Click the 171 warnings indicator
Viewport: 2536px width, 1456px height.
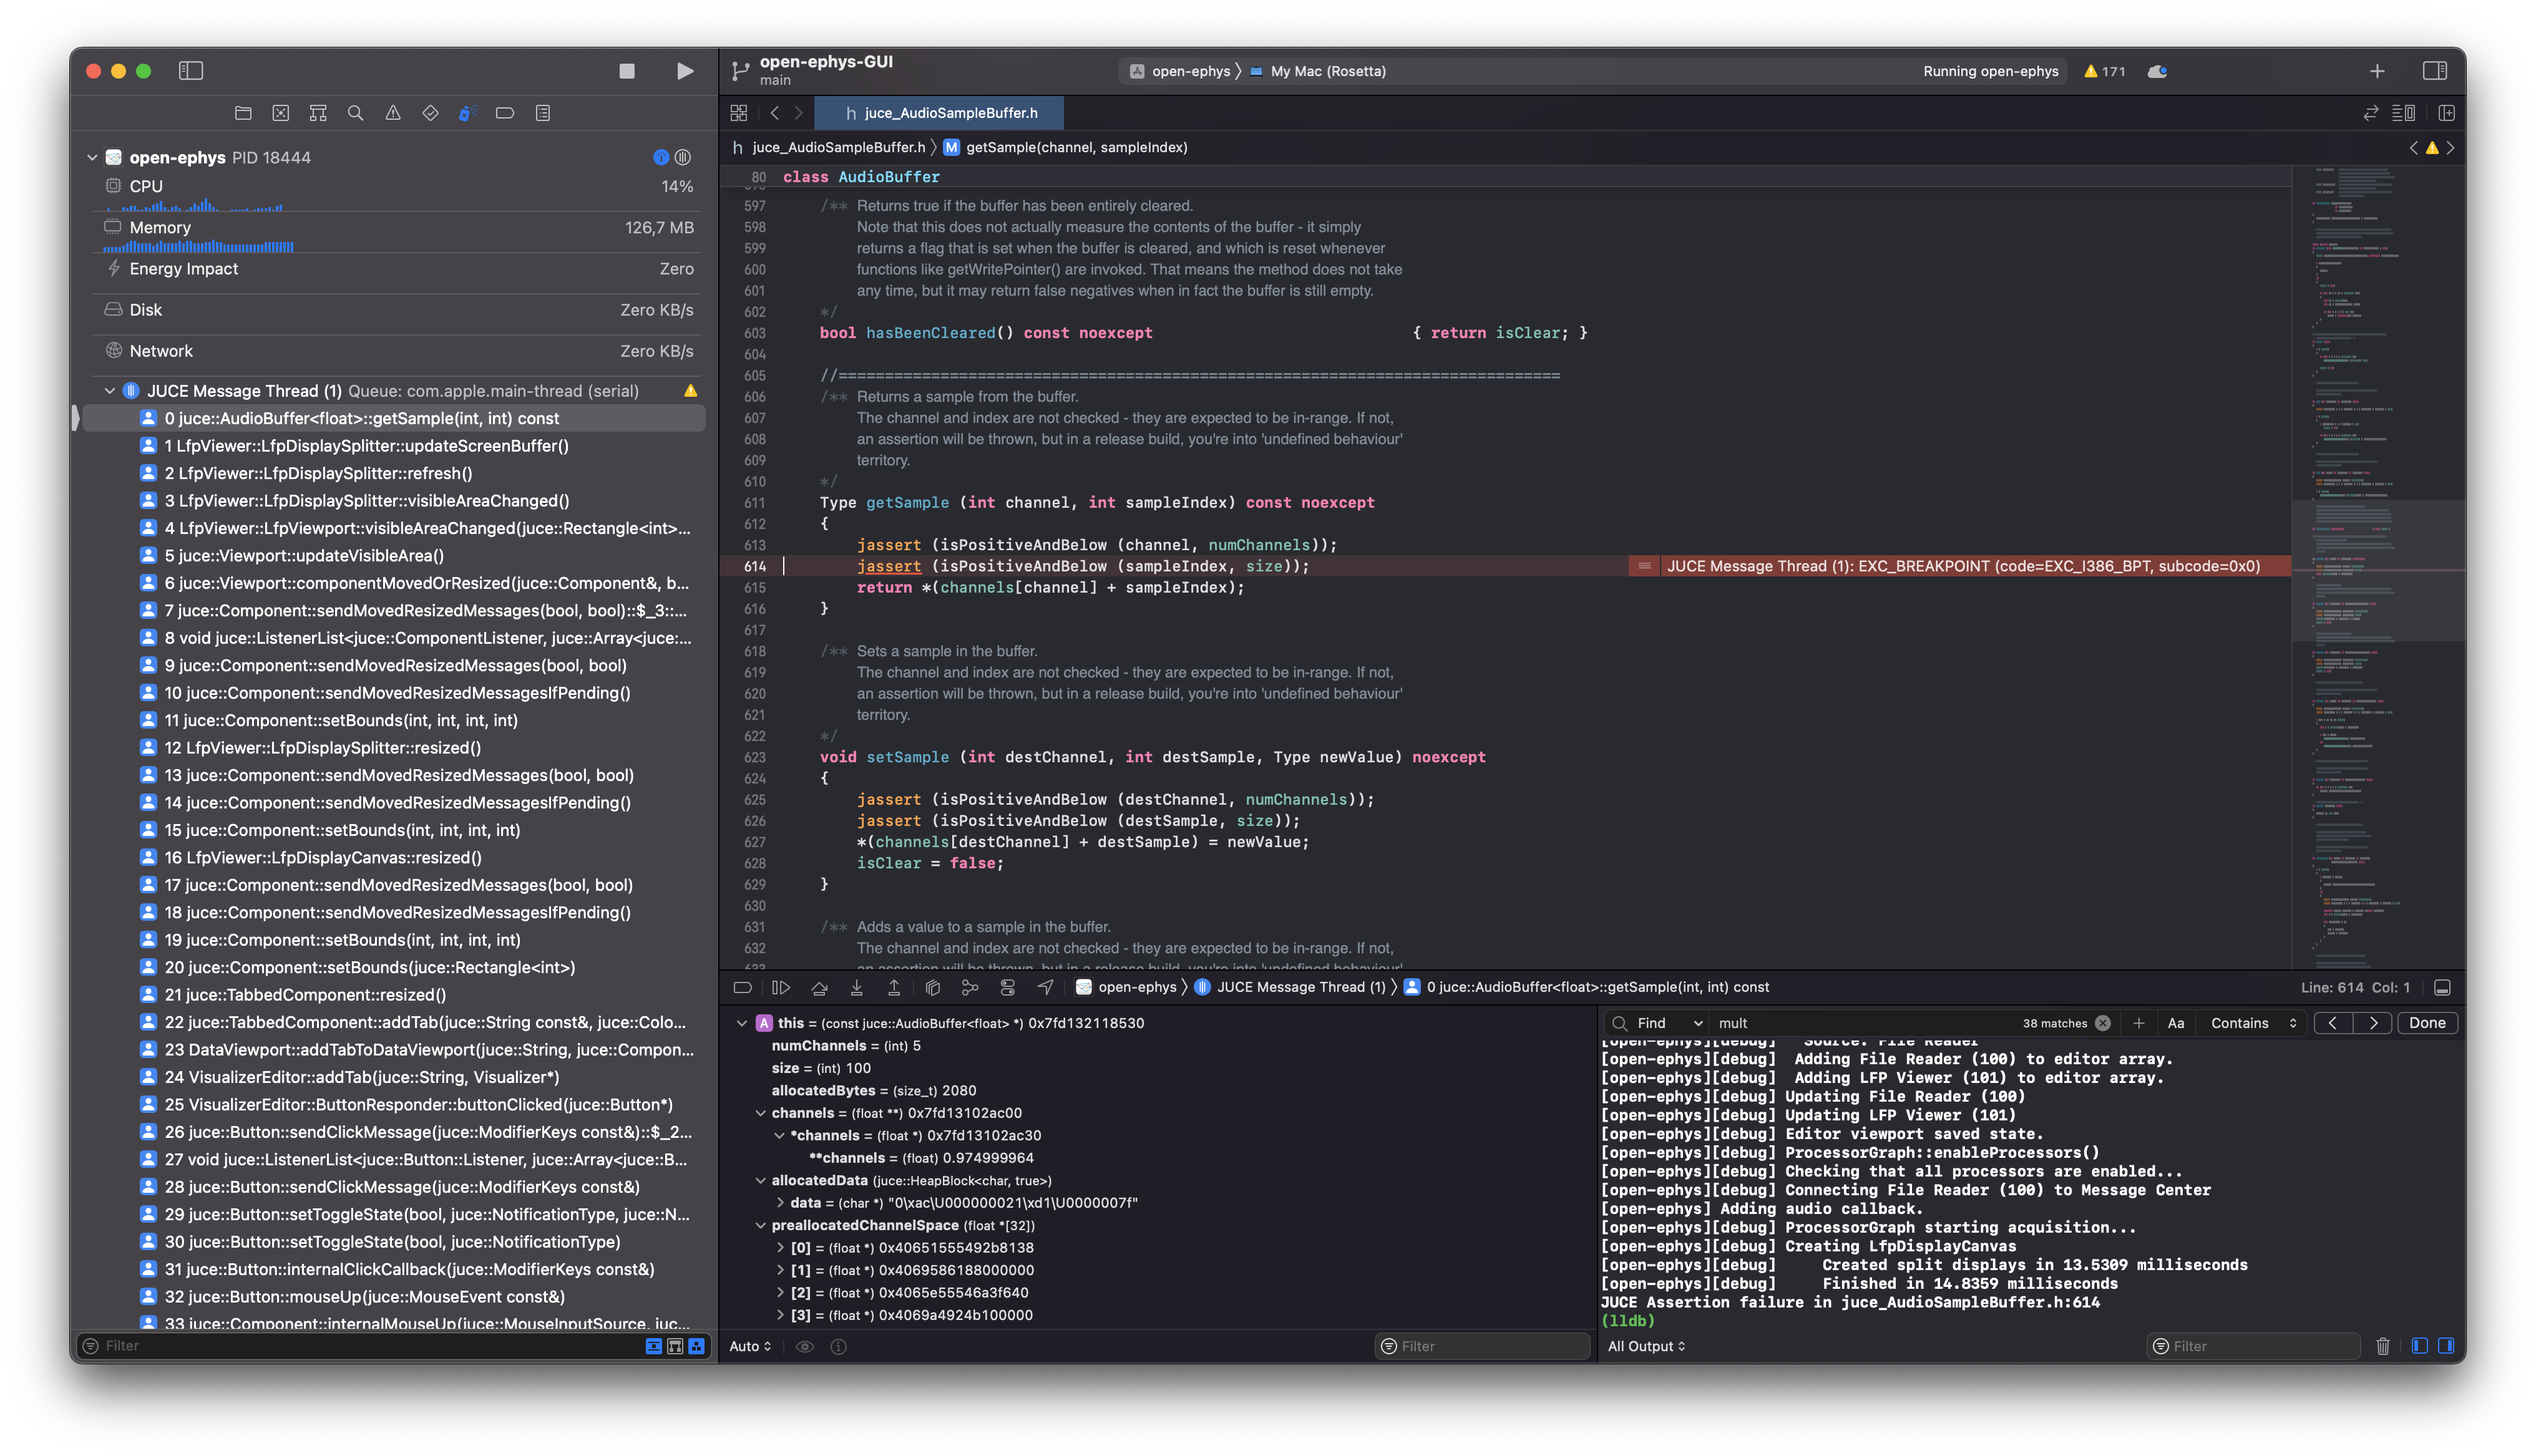2106,71
